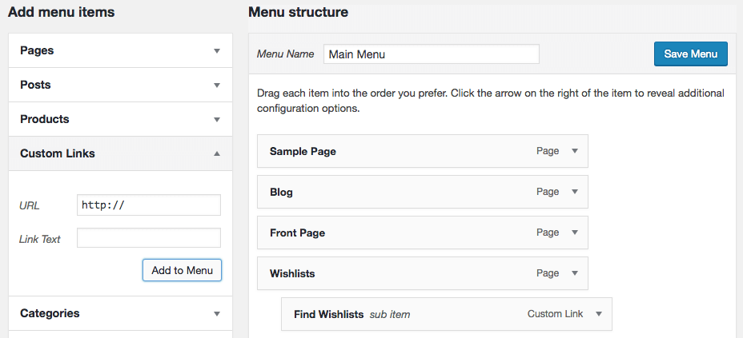This screenshot has width=743, height=338.
Task: Focus the URL input field
Action: [x=148, y=205]
